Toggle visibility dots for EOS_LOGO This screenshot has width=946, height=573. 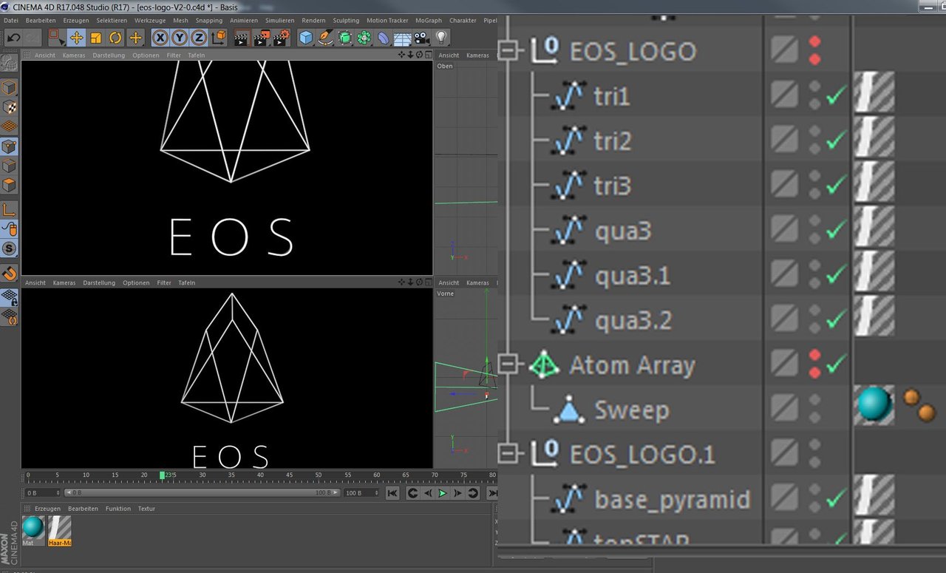click(x=815, y=50)
